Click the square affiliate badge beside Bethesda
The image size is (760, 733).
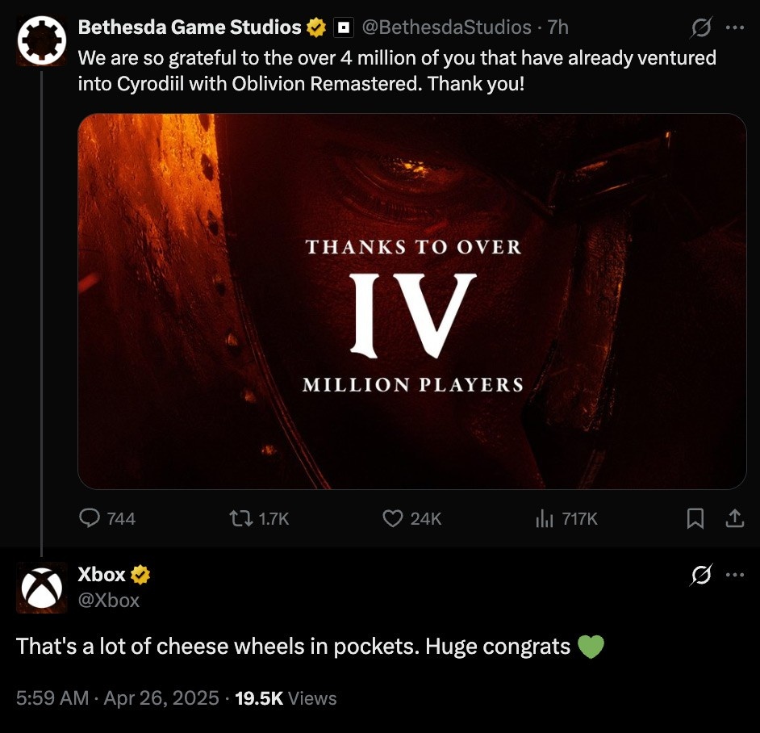click(x=344, y=28)
